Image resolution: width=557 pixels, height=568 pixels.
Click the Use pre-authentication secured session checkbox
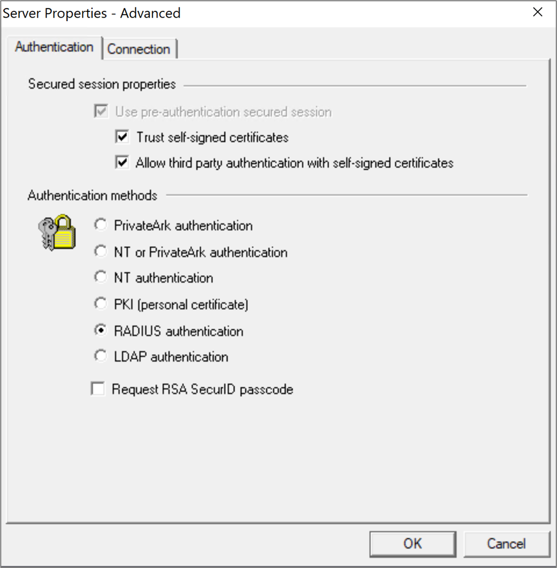click(100, 112)
